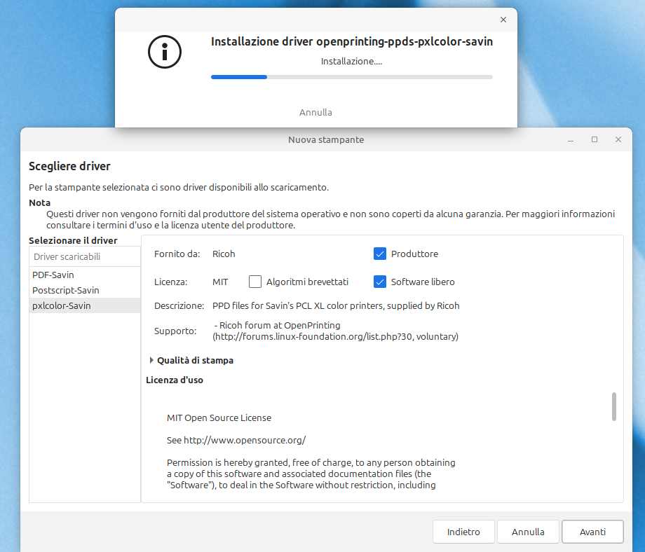Viewport: 645px width, 552px height.
Task: Expand the Qualità di stampa section
Action: pos(151,360)
